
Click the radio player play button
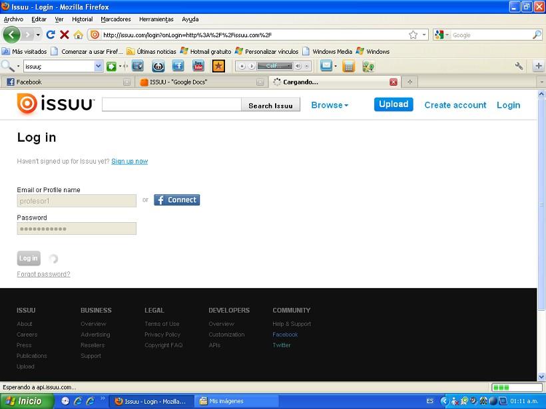[x=252, y=66]
